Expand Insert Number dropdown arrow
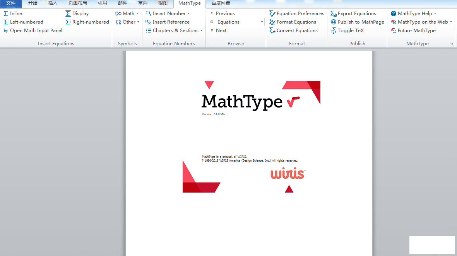457x256 pixels. [188, 14]
